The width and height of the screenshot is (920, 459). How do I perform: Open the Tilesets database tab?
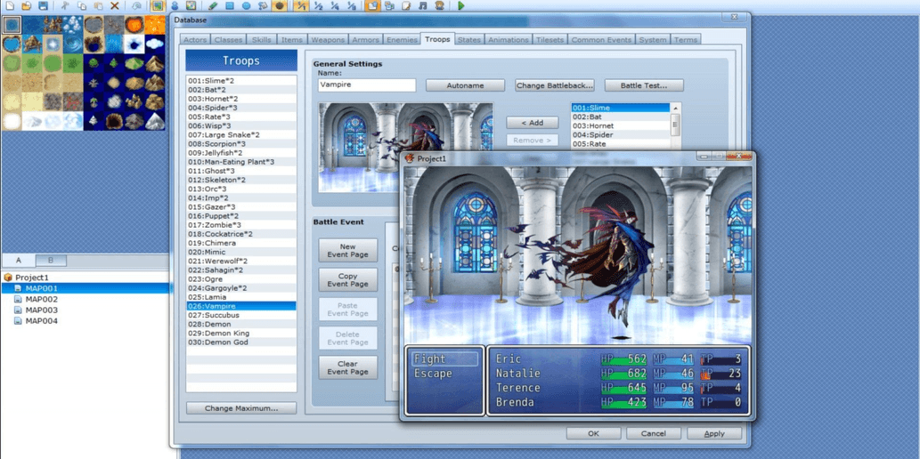pyautogui.click(x=550, y=40)
